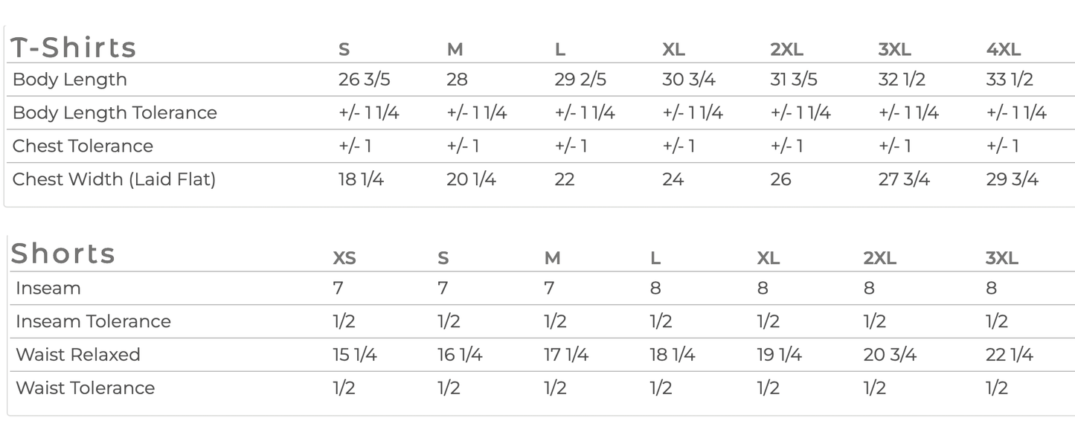Viewport: 1075px width, 444px height.
Task: Click the Shorts table heading
Action: pos(63,254)
